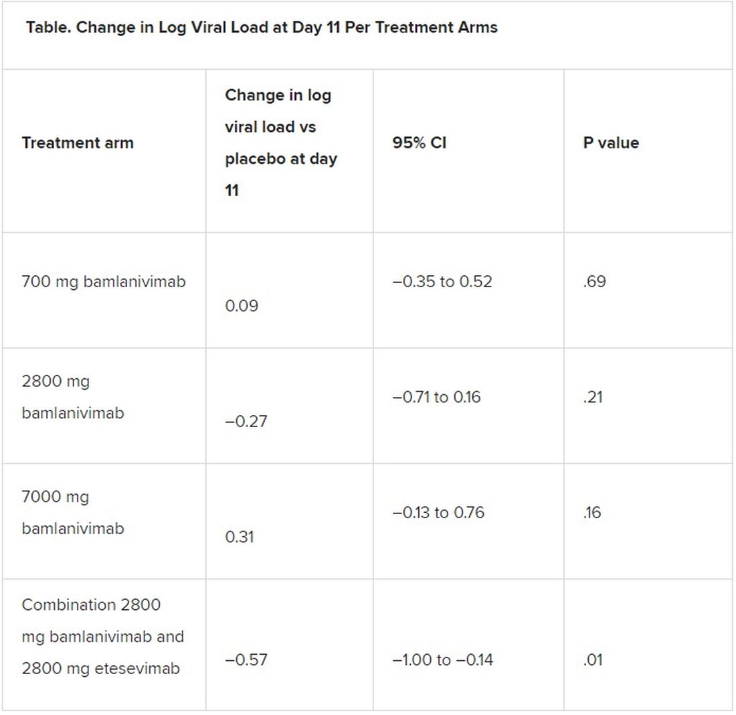
Task: Click the 'Change in log viral load' header
Action: coord(281,143)
